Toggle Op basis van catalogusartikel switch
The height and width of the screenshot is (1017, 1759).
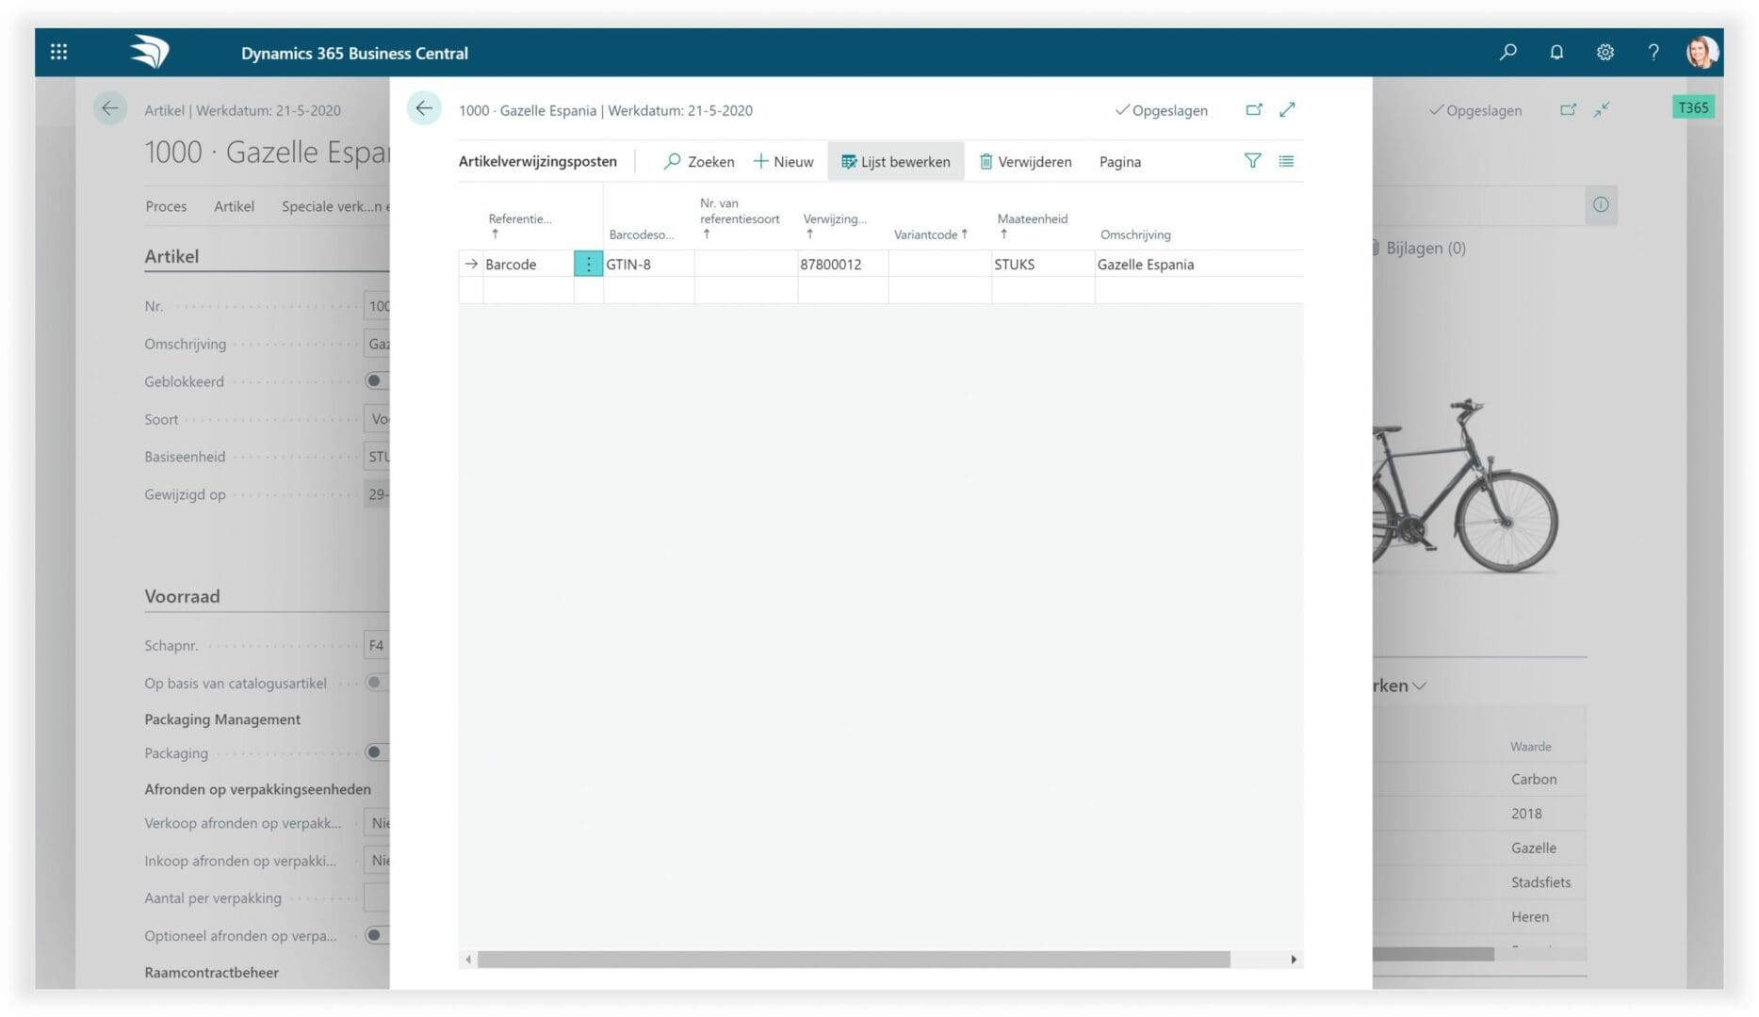(376, 683)
